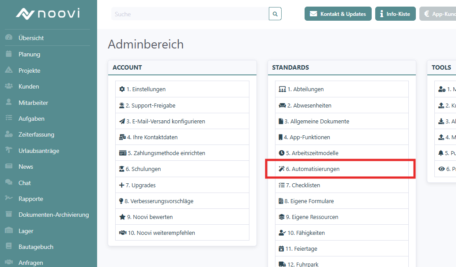
Task: Click the Bautagebuch book icon
Action: click(9, 246)
